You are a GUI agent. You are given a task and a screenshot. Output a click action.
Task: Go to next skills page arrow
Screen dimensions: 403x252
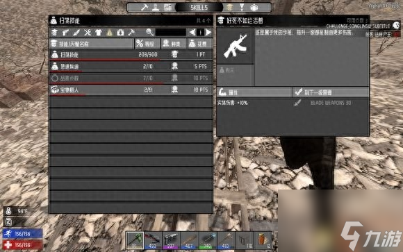[x=208, y=33]
